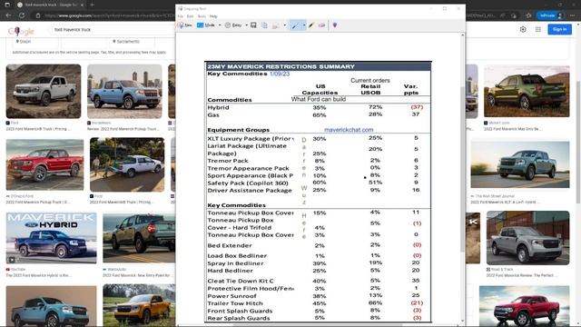Click the browser tab actions icon
581x327 pixels.
pos(7,5)
